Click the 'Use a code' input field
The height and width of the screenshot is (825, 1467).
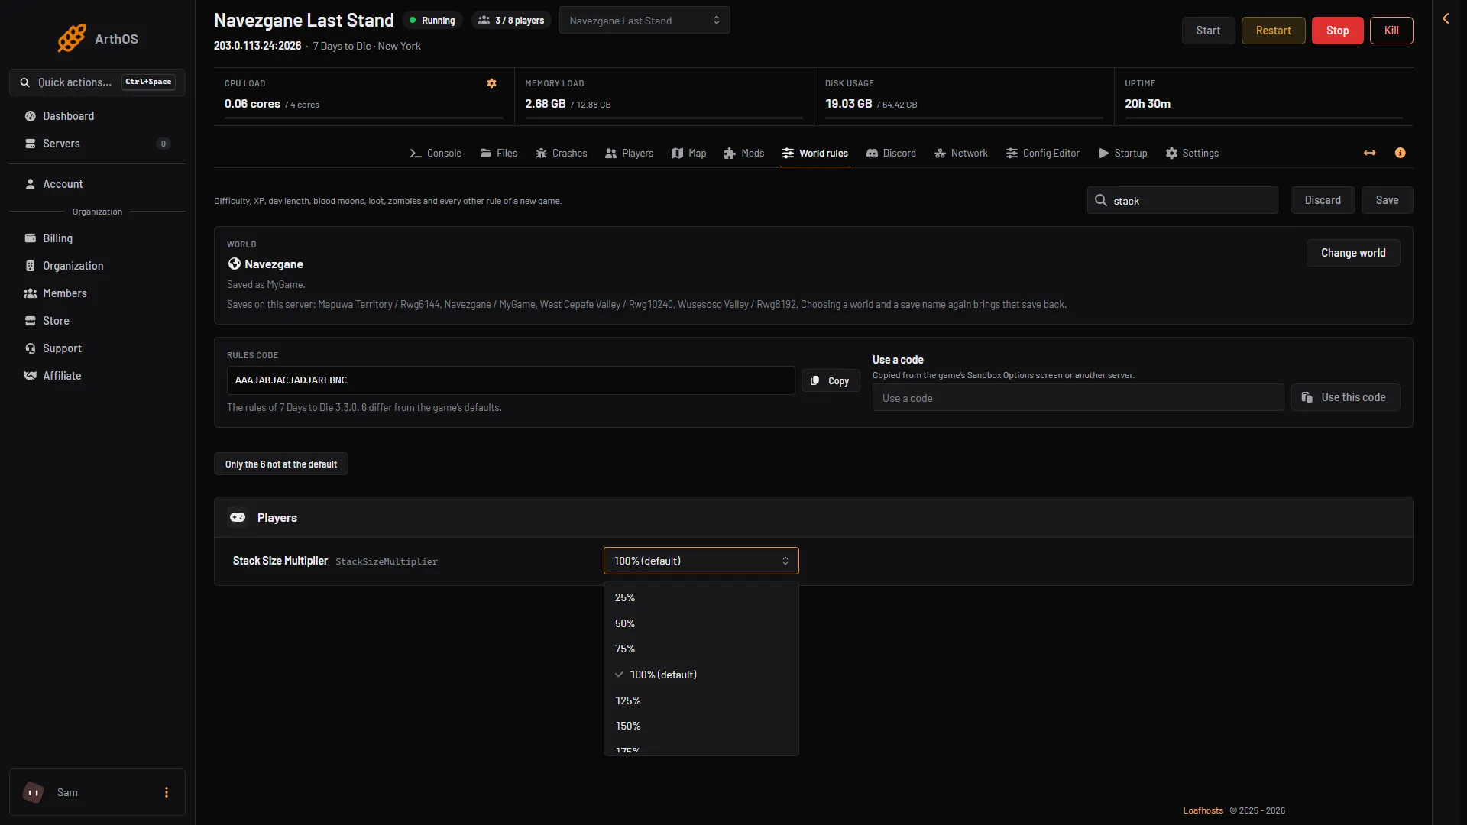(x=1078, y=397)
